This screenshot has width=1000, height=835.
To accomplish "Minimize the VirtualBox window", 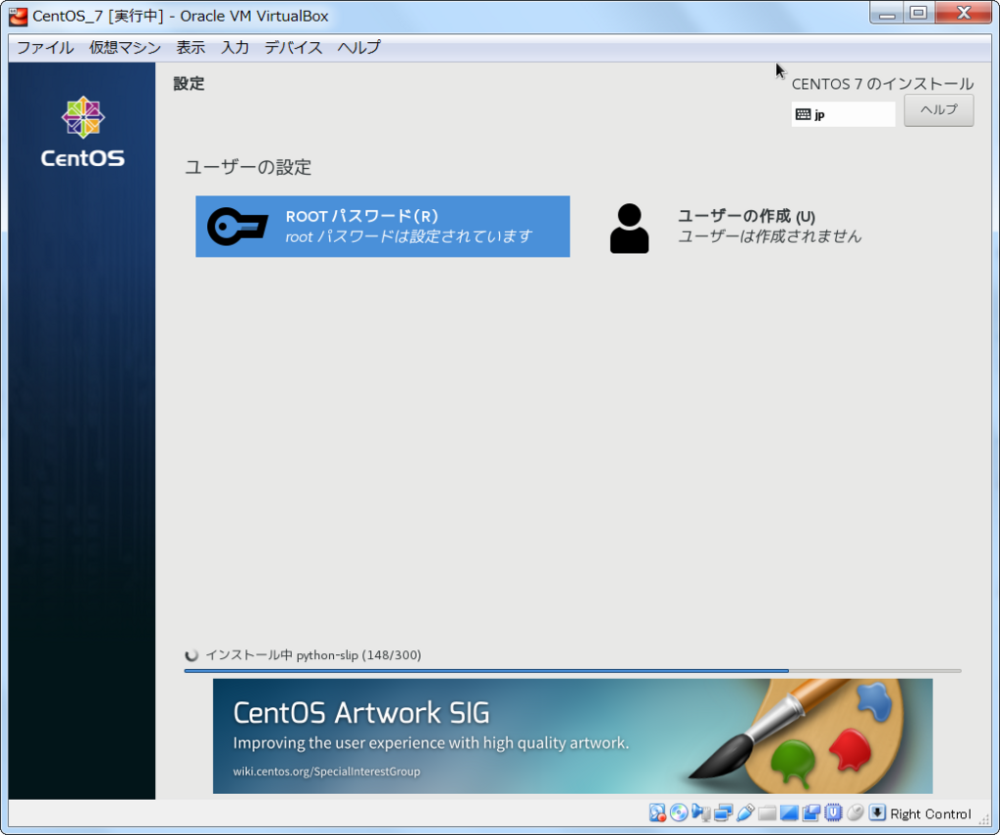I will 887,14.
